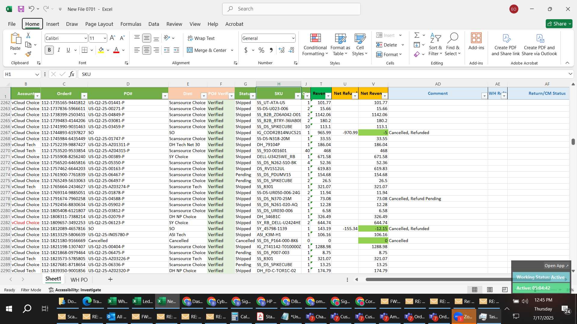The image size is (577, 324).
Task: Open the Account column filter dropdown
Action: click(x=37, y=96)
